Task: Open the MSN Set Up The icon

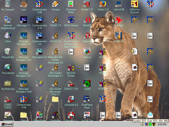Action: [x=87, y=115]
